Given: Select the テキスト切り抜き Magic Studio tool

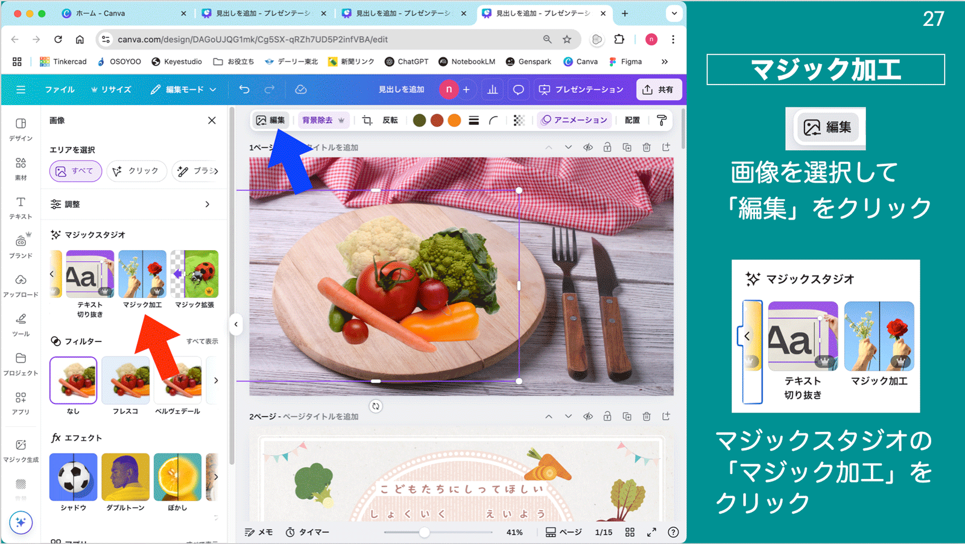Looking at the screenshot, I should (x=89, y=274).
